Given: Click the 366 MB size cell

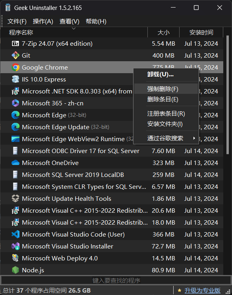Looking at the screenshot, I should click(x=163, y=235).
